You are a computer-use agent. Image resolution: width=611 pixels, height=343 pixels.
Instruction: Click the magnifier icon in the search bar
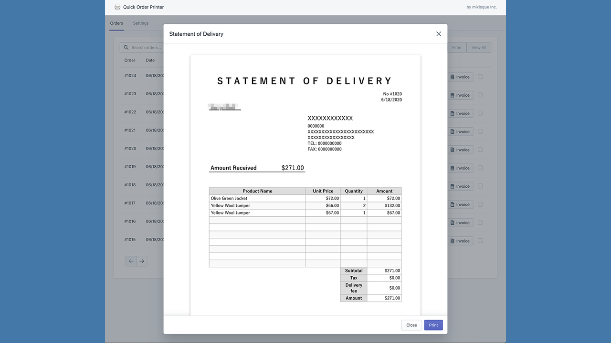(x=126, y=47)
